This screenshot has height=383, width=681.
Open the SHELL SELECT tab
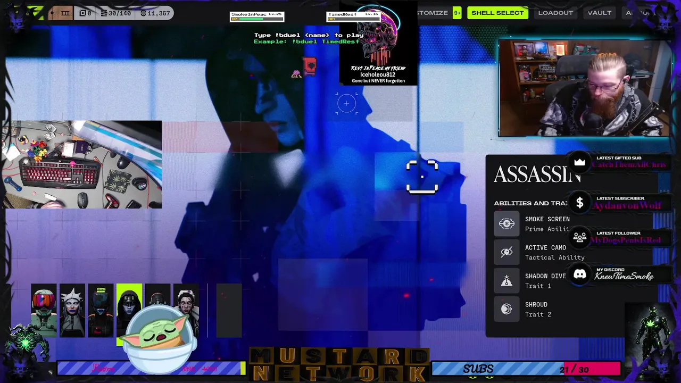[497, 13]
